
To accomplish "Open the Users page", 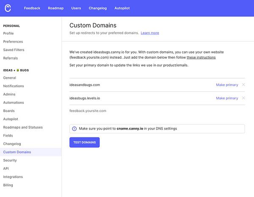I will pyautogui.click(x=76, y=8).
